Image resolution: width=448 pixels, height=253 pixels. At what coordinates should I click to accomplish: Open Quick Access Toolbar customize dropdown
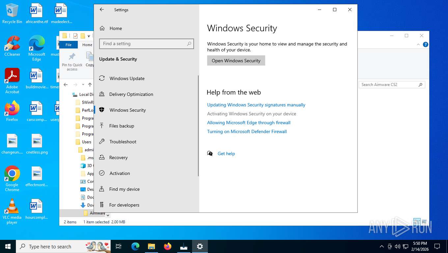[x=89, y=36]
